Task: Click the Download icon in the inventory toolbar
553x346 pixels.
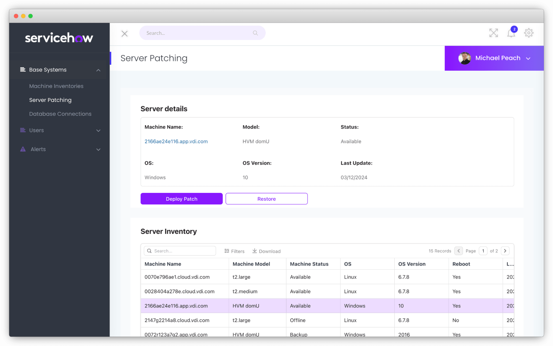Action: click(x=255, y=251)
